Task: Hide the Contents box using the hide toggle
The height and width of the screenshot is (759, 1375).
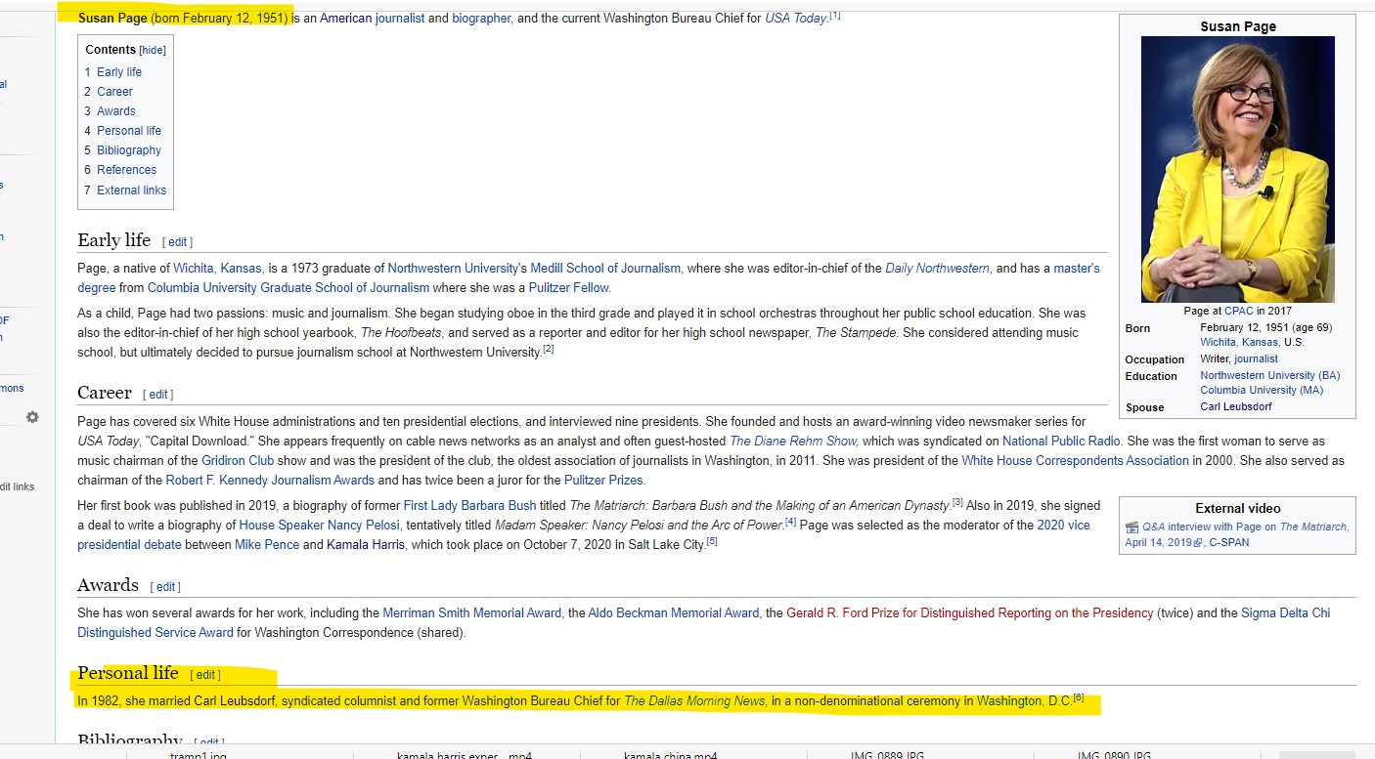Action: click(x=153, y=50)
